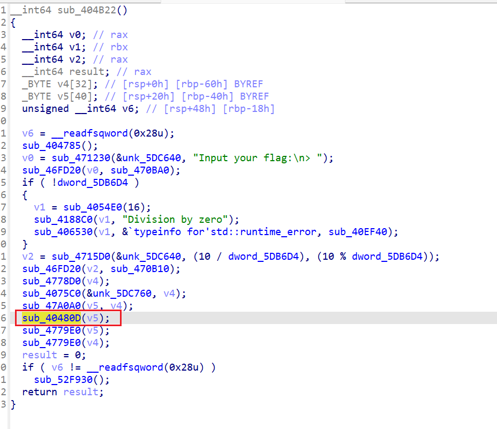Open sub_40EF40 reference
Screen dimensions: 497x429
358,232
